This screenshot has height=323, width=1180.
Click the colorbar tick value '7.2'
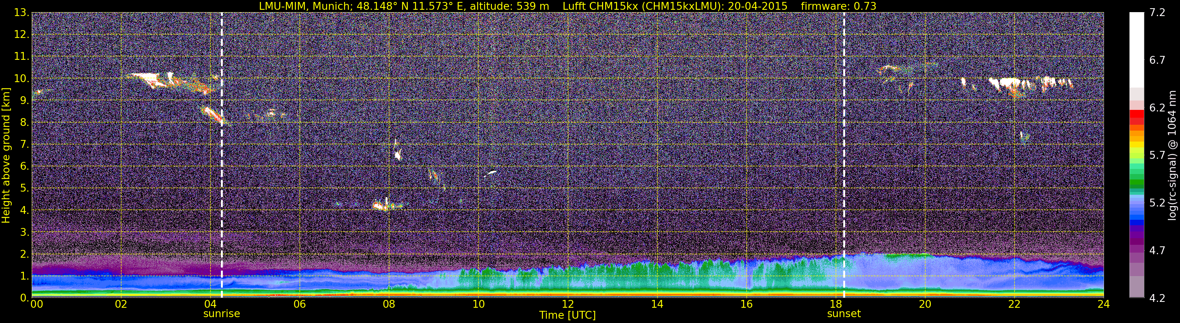[1157, 13]
